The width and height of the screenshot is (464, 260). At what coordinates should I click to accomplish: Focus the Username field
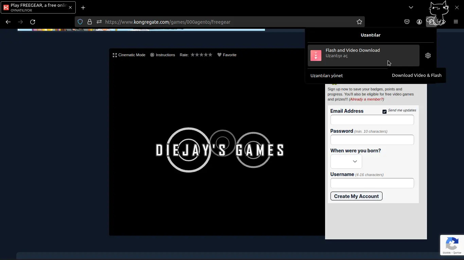(372, 183)
